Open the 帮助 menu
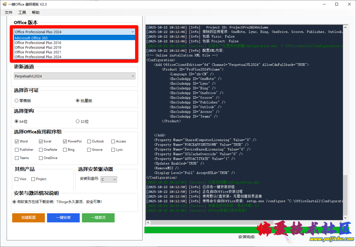 click(x=36, y=13)
